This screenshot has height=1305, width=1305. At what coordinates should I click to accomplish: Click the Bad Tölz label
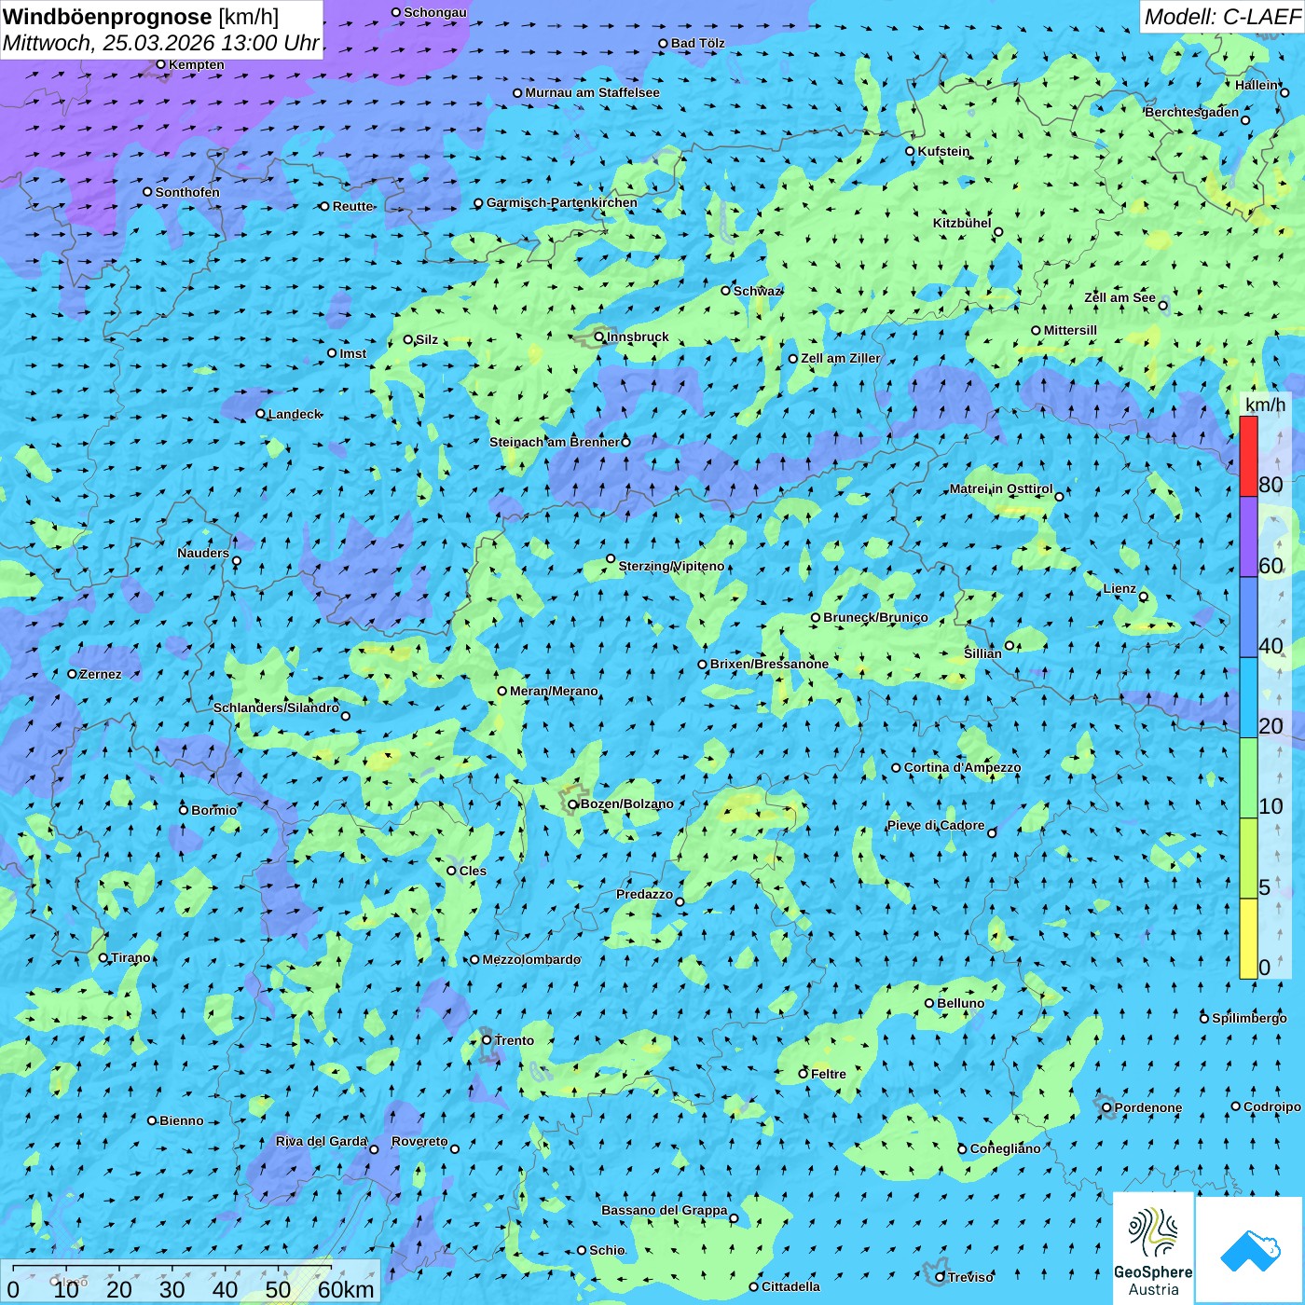[x=698, y=43]
